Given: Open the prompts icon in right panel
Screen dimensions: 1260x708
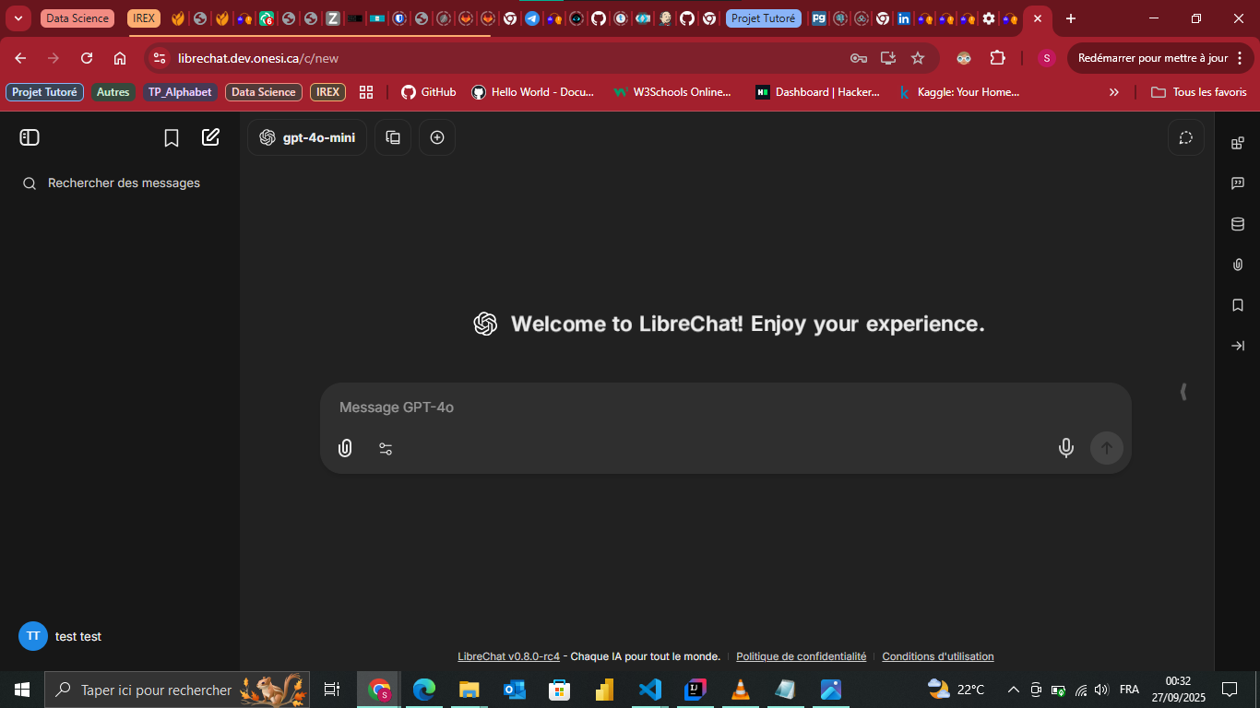Looking at the screenshot, I should [1238, 183].
